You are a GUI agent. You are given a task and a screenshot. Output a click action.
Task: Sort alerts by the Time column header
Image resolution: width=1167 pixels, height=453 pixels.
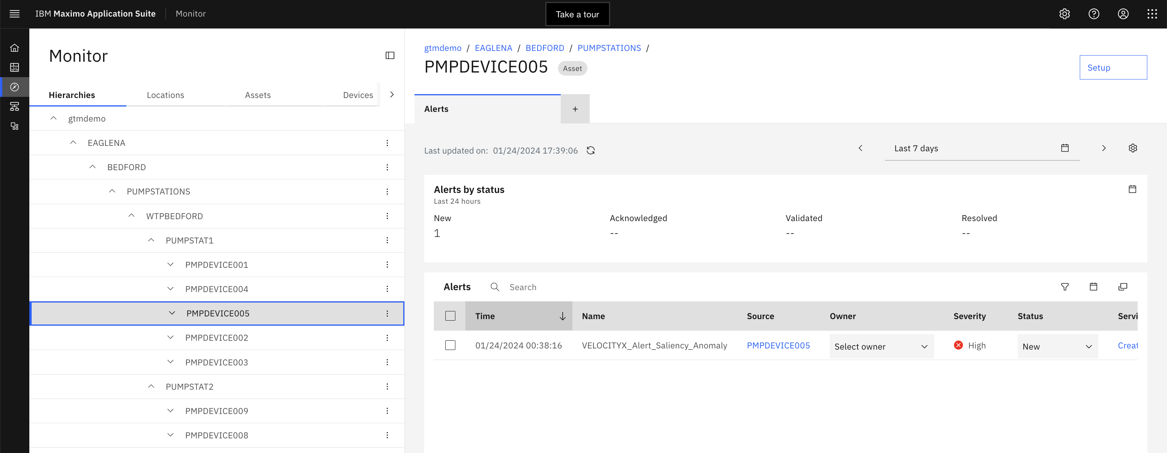[519, 316]
